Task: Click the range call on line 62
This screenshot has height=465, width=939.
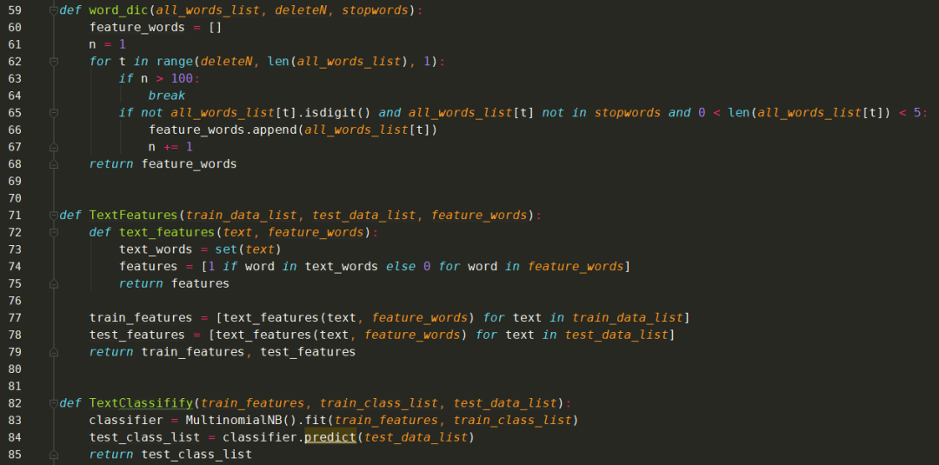Action: (x=174, y=62)
